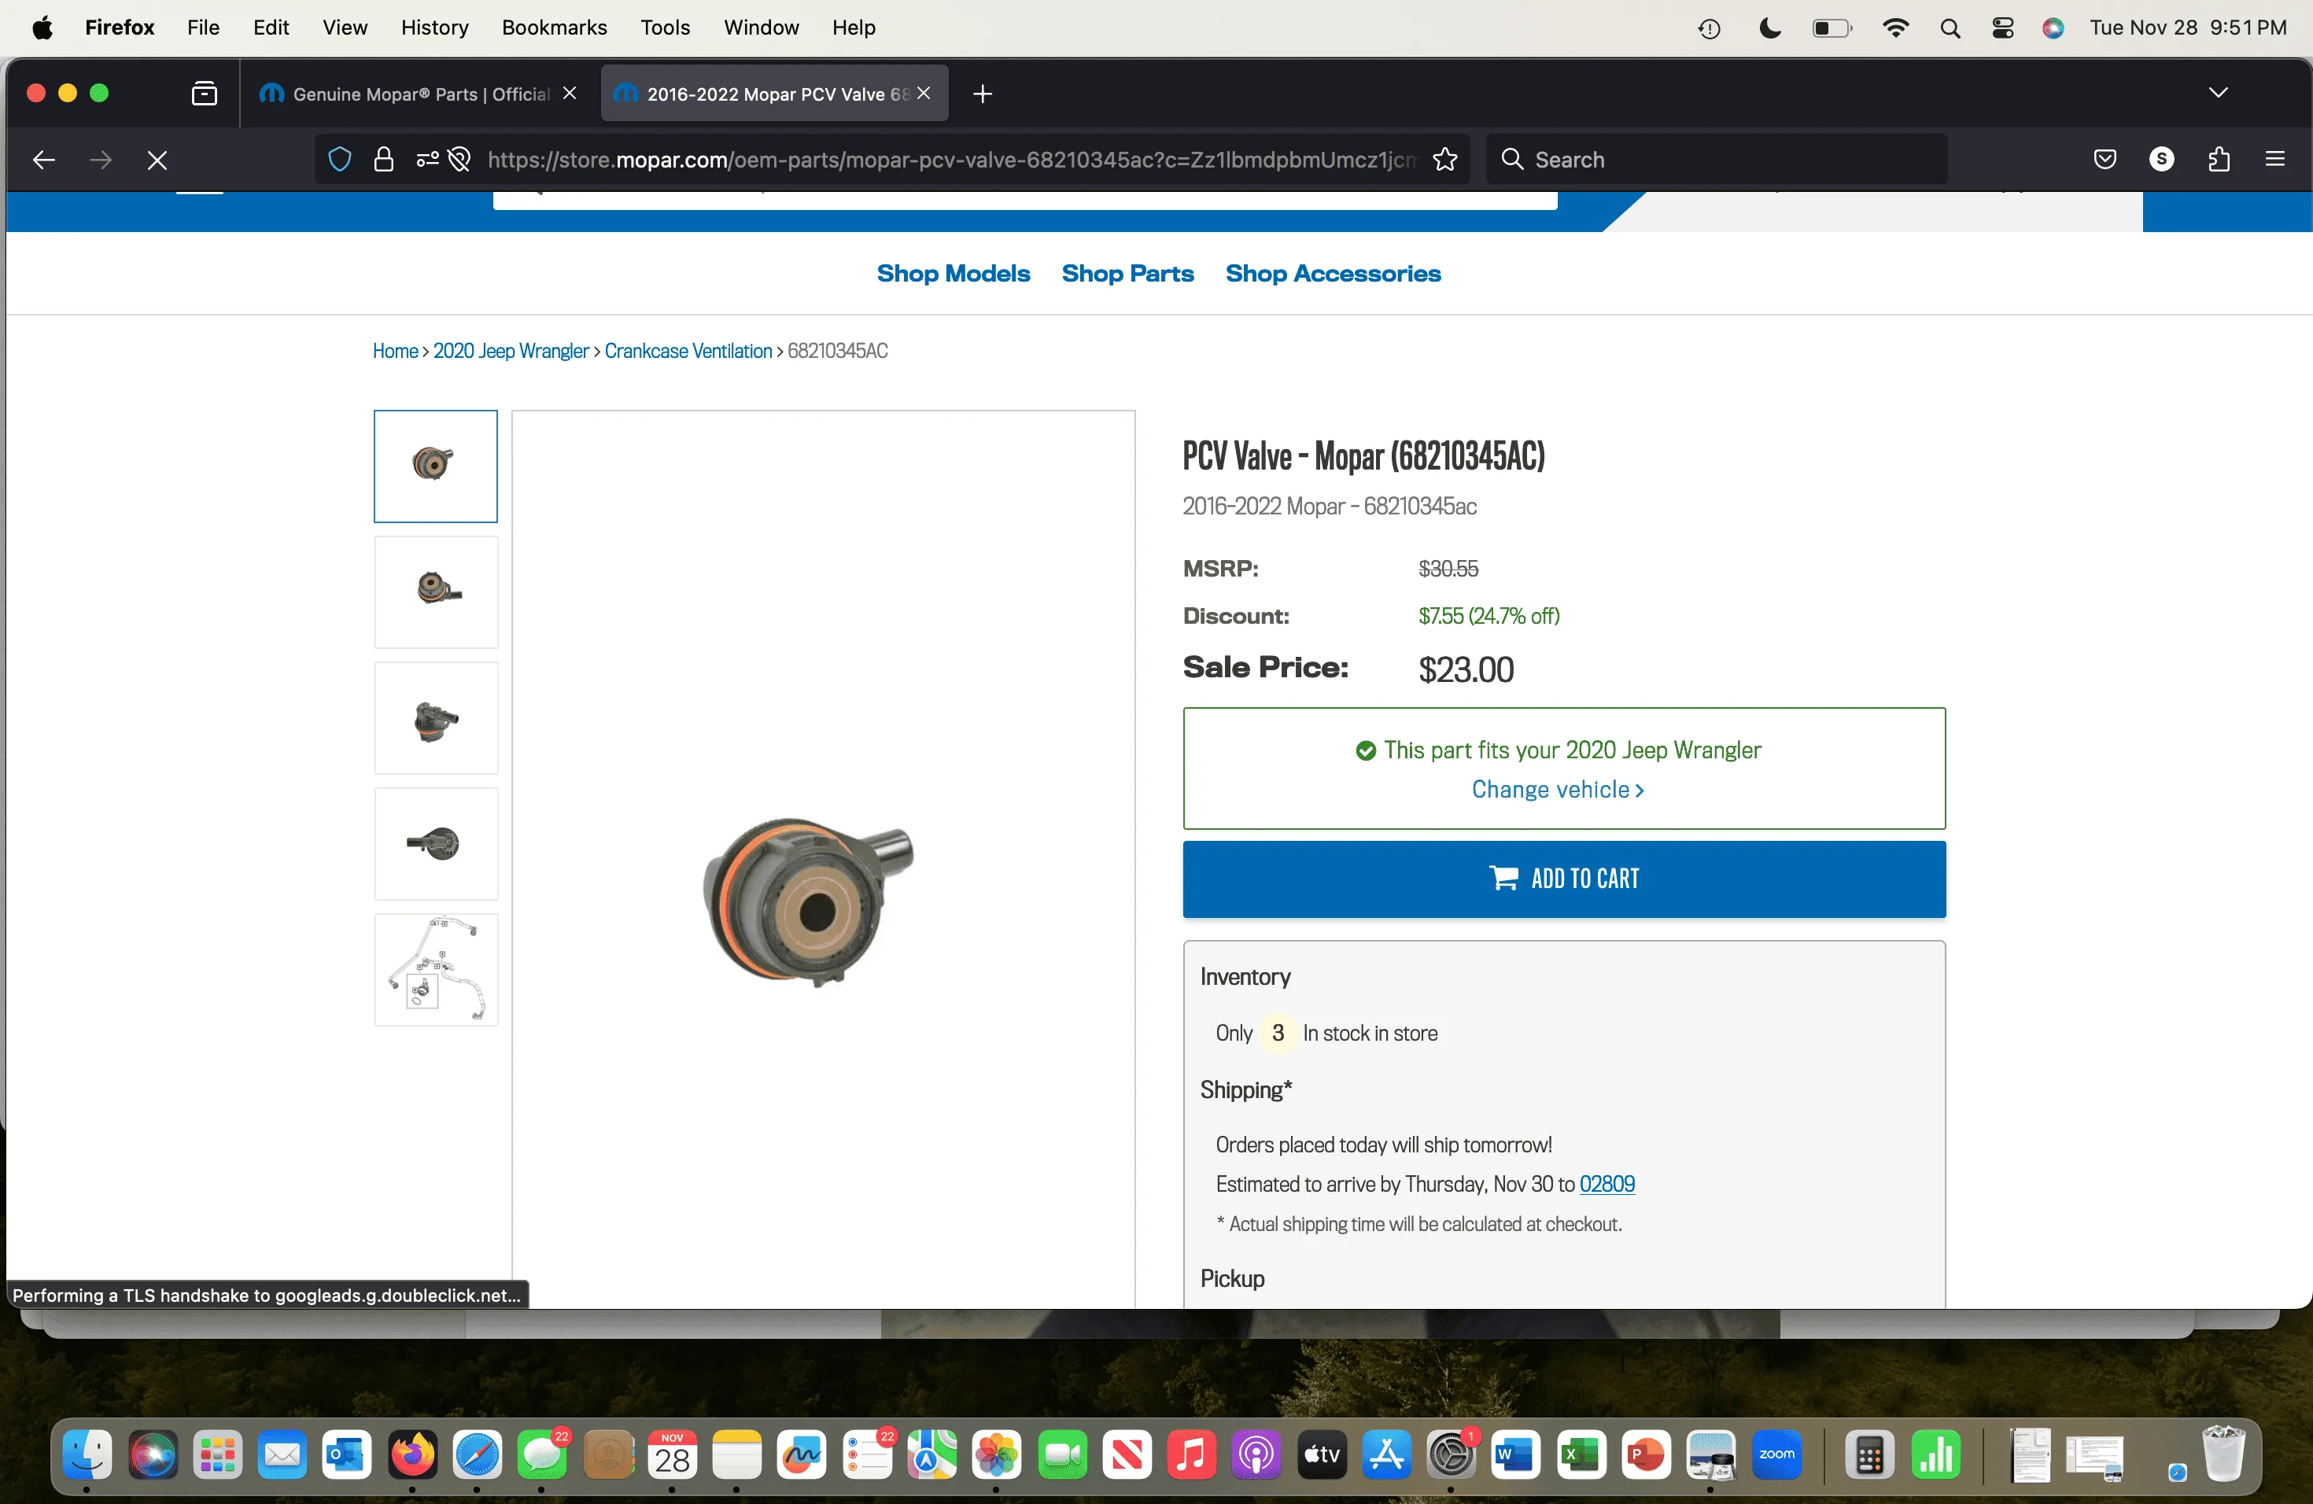Open the Bookmarks menu
Viewport: 2313px width, 1504px height.
[x=554, y=28]
